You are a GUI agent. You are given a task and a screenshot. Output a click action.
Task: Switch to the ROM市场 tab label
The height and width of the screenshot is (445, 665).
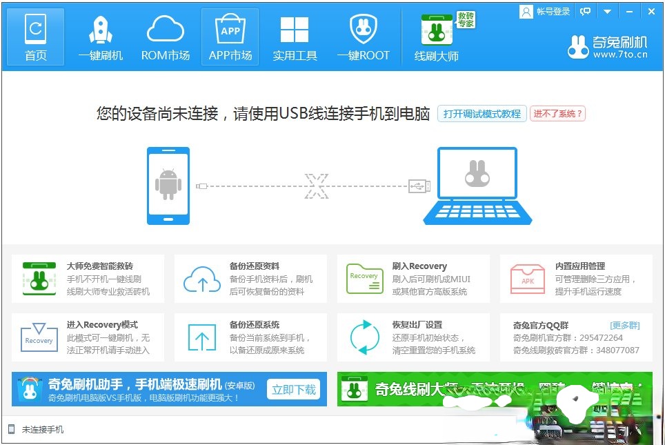(x=166, y=56)
